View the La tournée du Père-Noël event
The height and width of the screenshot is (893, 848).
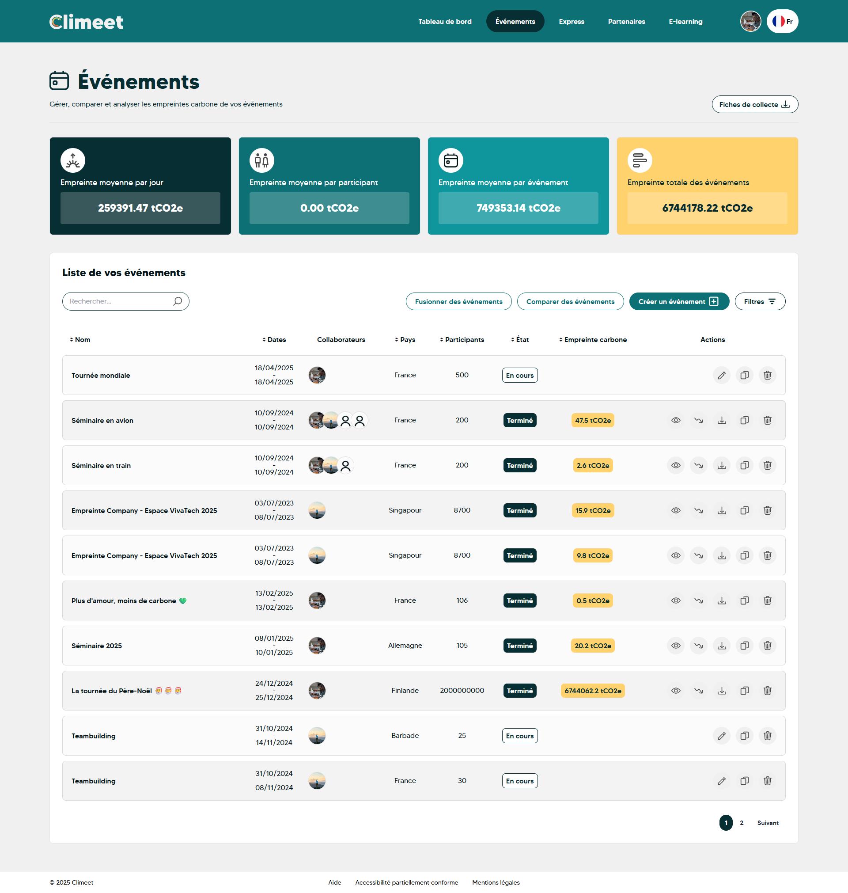tap(675, 691)
